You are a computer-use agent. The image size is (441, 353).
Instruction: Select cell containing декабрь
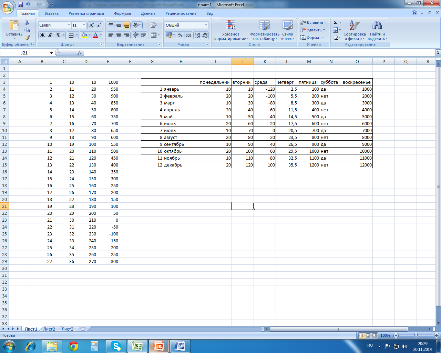[x=181, y=165]
